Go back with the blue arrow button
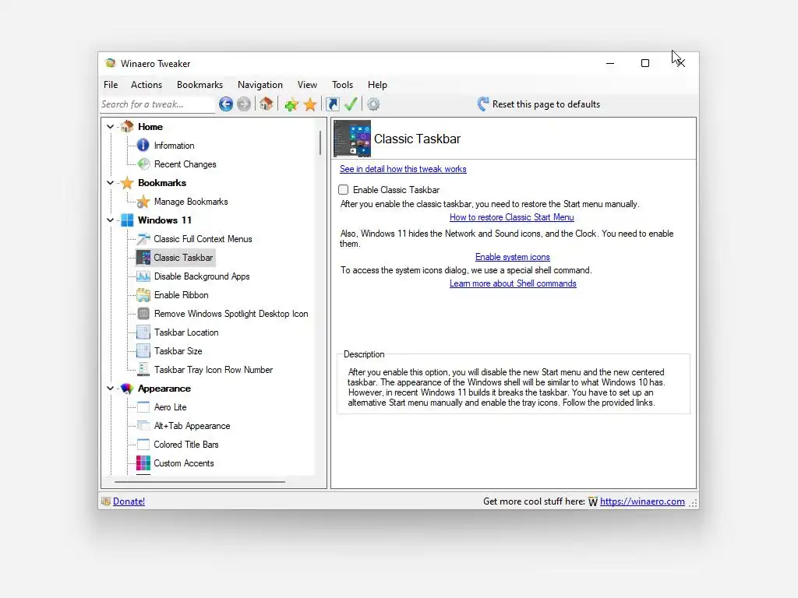This screenshot has height=598, width=798. [x=226, y=104]
